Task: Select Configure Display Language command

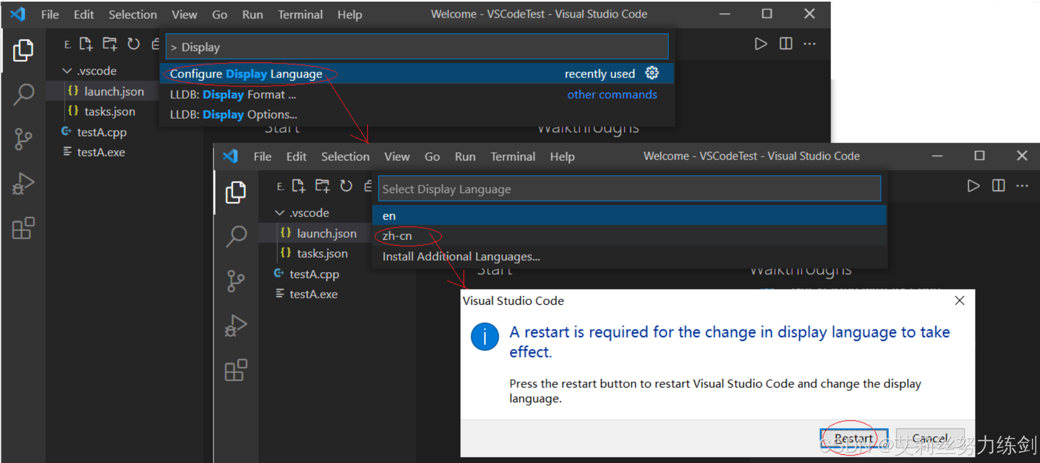Action: point(417,74)
